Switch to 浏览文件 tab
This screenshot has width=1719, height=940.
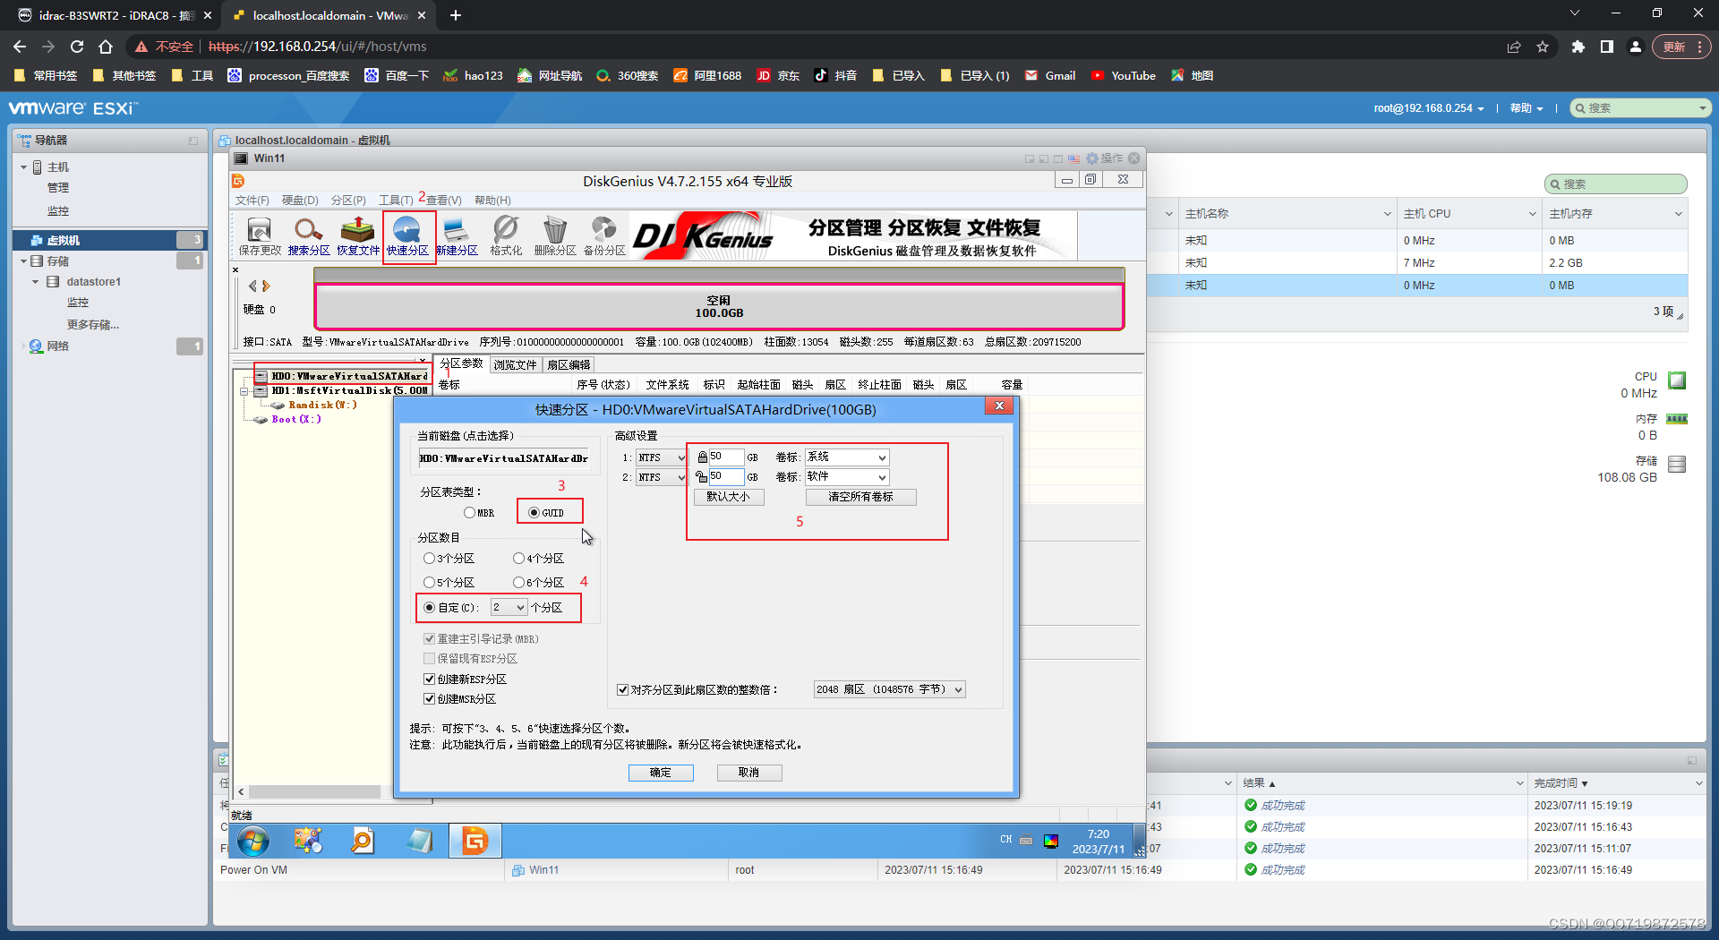515,365
